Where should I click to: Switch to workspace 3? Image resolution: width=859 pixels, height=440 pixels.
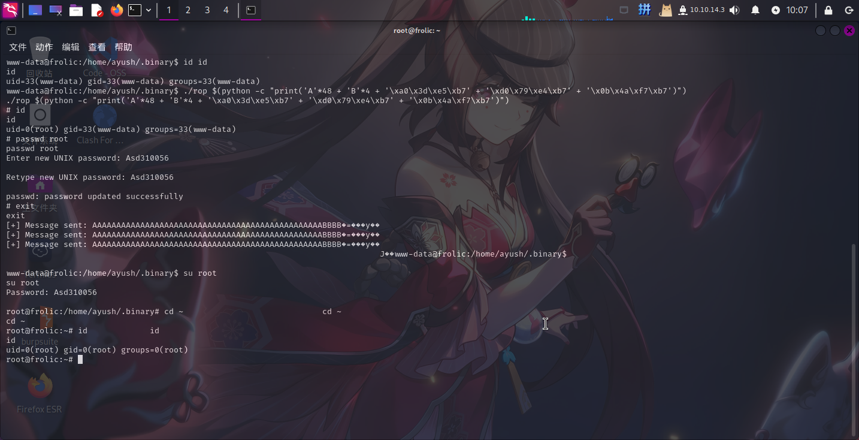pyautogui.click(x=207, y=10)
